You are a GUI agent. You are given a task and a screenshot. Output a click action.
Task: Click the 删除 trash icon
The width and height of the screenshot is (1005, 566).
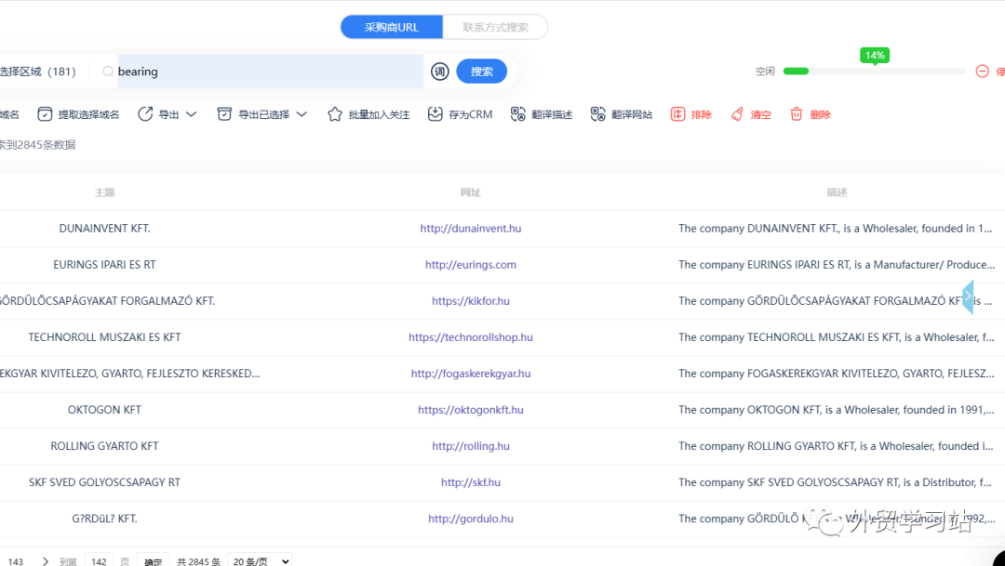tap(796, 114)
